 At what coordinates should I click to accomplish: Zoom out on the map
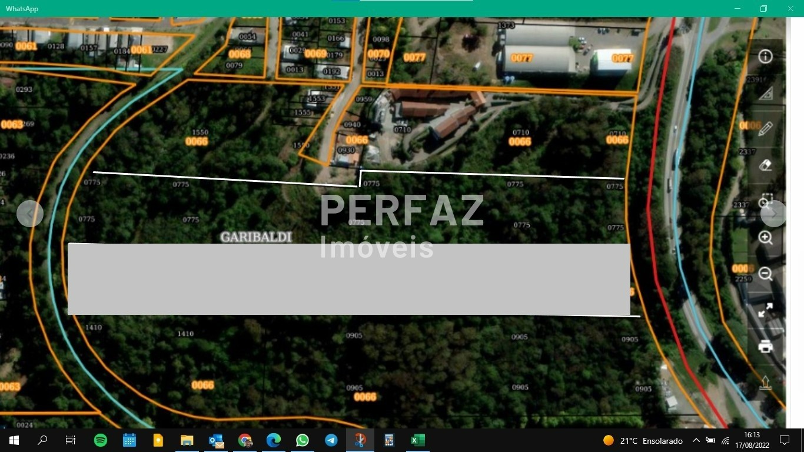pyautogui.click(x=765, y=274)
